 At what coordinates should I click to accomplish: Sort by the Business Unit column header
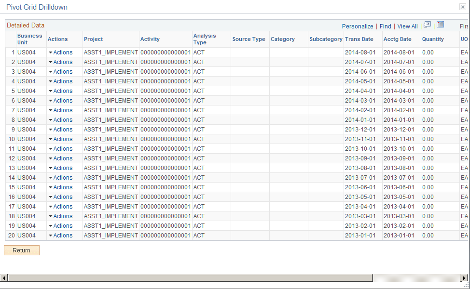click(30, 39)
